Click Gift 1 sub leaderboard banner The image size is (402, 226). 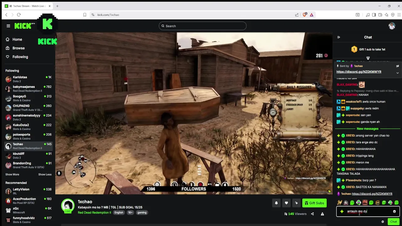pos(368,49)
